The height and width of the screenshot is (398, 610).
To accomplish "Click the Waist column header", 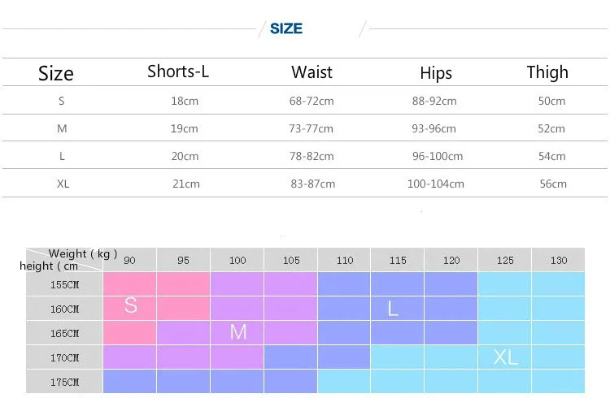I will (312, 72).
